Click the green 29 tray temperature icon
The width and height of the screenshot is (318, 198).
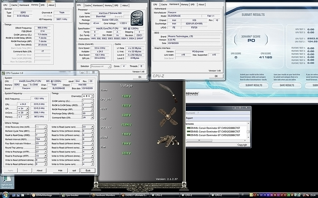[x=288, y=195]
